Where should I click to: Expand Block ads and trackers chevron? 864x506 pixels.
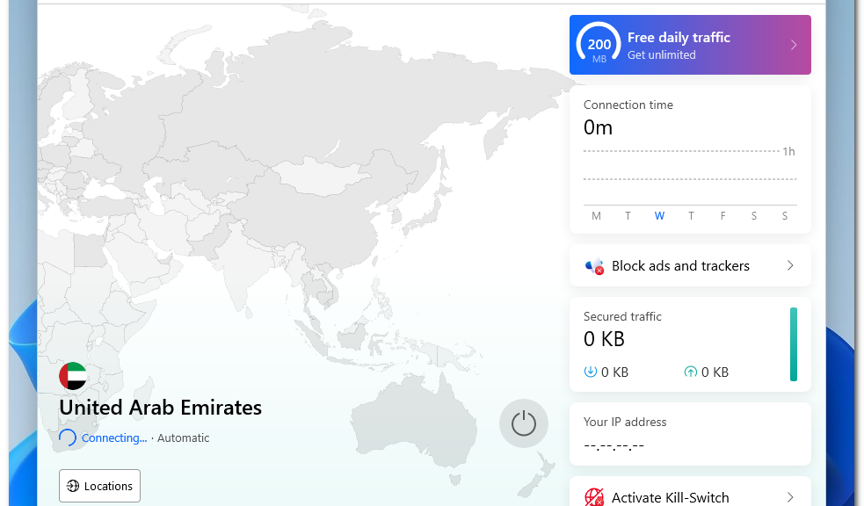tap(790, 265)
